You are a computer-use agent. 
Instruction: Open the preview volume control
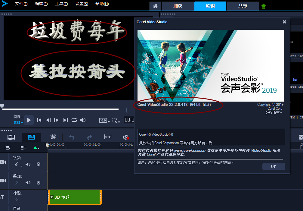click(83, 120)
